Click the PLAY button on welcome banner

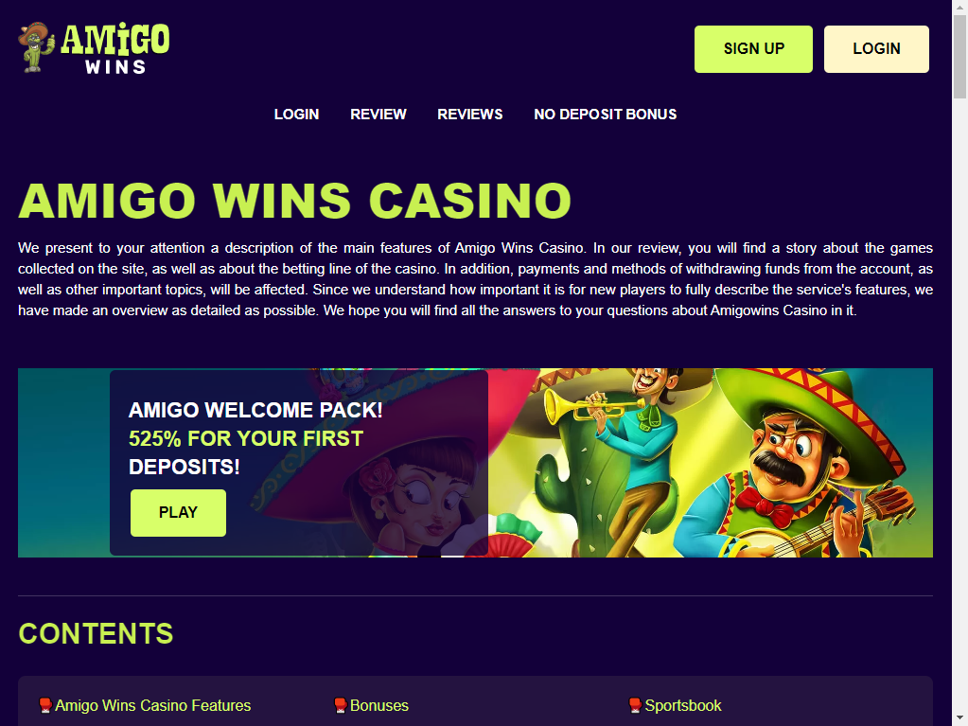(x=179, y=512)
